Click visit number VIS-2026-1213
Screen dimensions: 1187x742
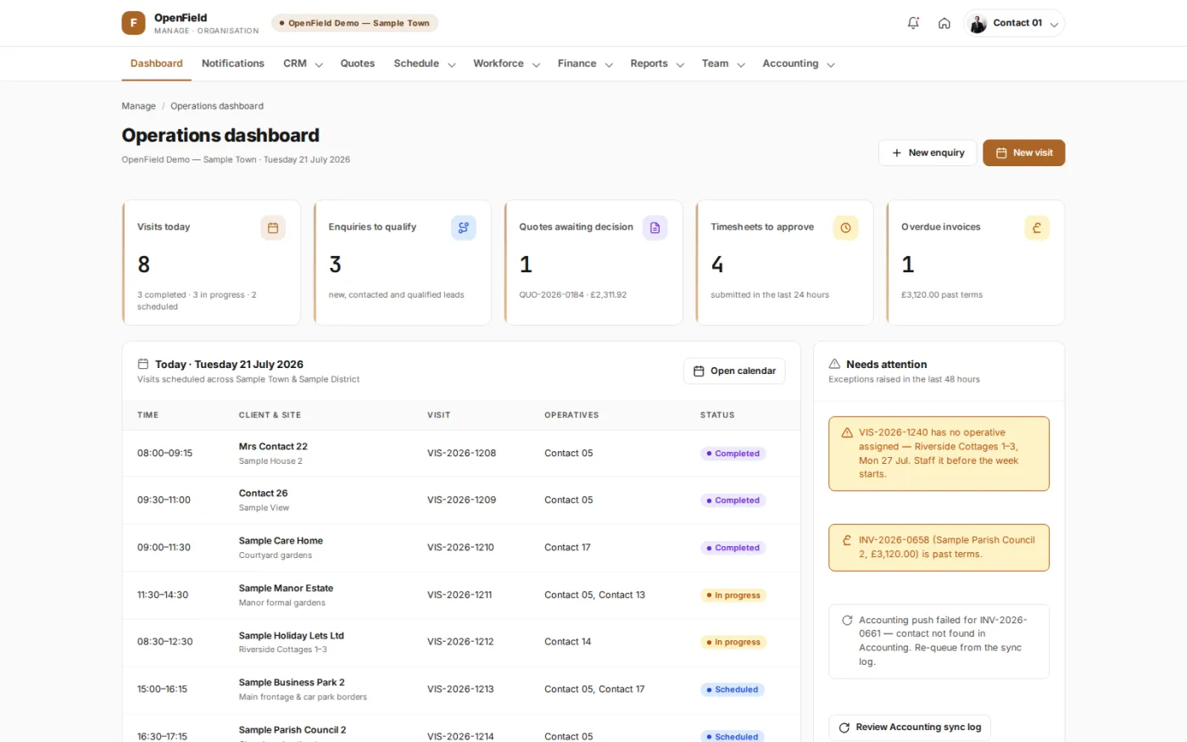[x=460, y=689]
